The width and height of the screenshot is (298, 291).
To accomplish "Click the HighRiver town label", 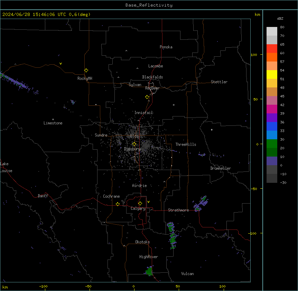I will (149, 257).
